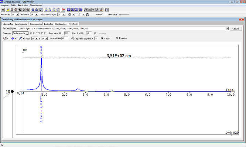This screenshot has width=246, height=147.
Task: Select the single-pane window layout icon
Action: (69, 10)
